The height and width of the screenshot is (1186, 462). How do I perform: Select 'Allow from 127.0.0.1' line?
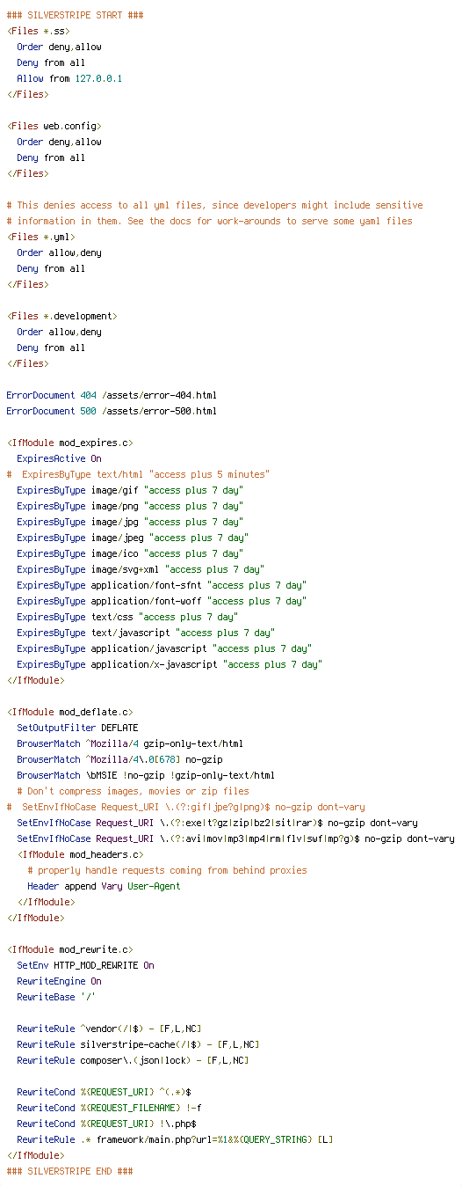click(69, 78)
